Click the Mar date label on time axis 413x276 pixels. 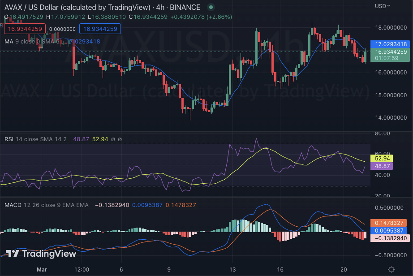(42, 269)
